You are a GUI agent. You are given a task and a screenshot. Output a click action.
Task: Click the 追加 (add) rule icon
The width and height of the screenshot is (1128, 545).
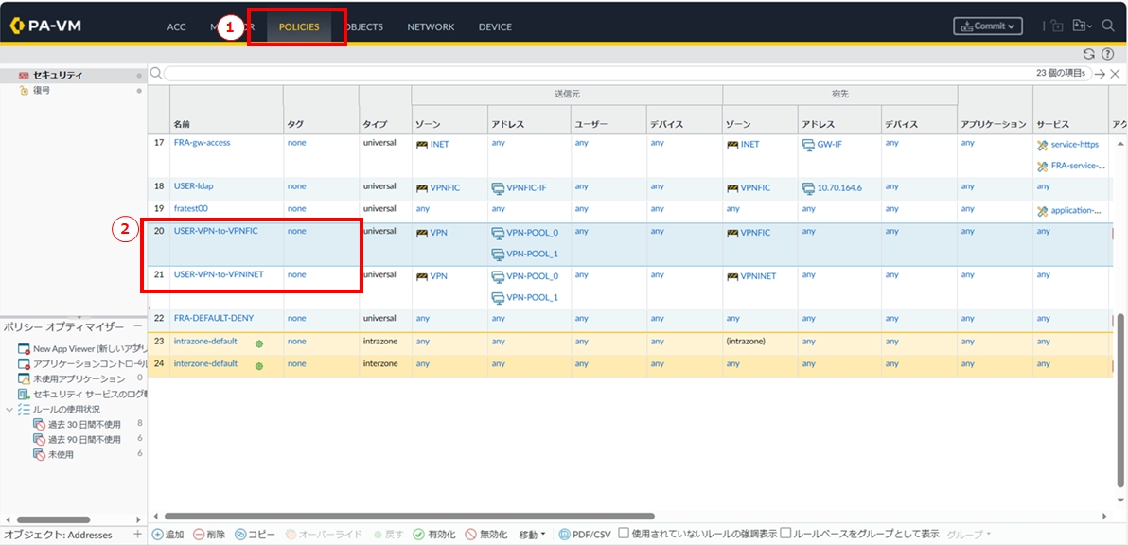[x=157, y=535]
